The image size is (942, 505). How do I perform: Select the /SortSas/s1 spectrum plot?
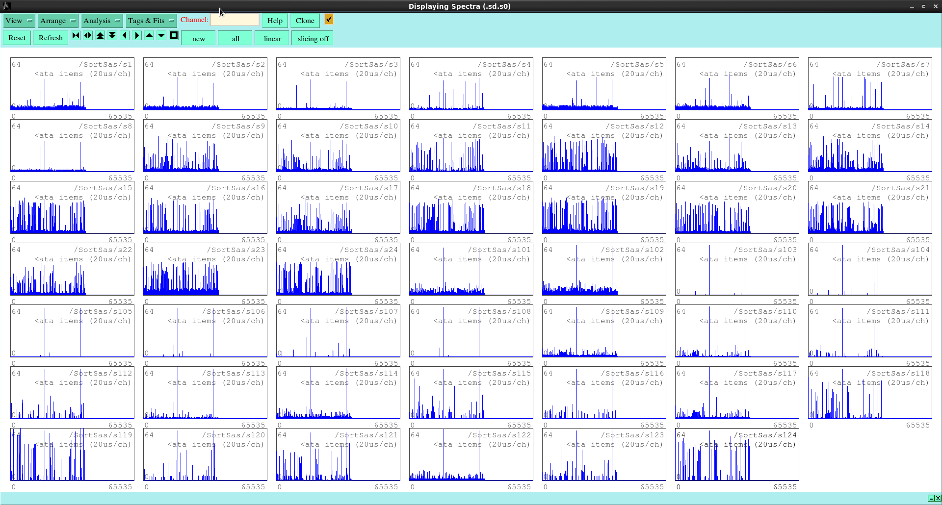click(x=72, y=84)
